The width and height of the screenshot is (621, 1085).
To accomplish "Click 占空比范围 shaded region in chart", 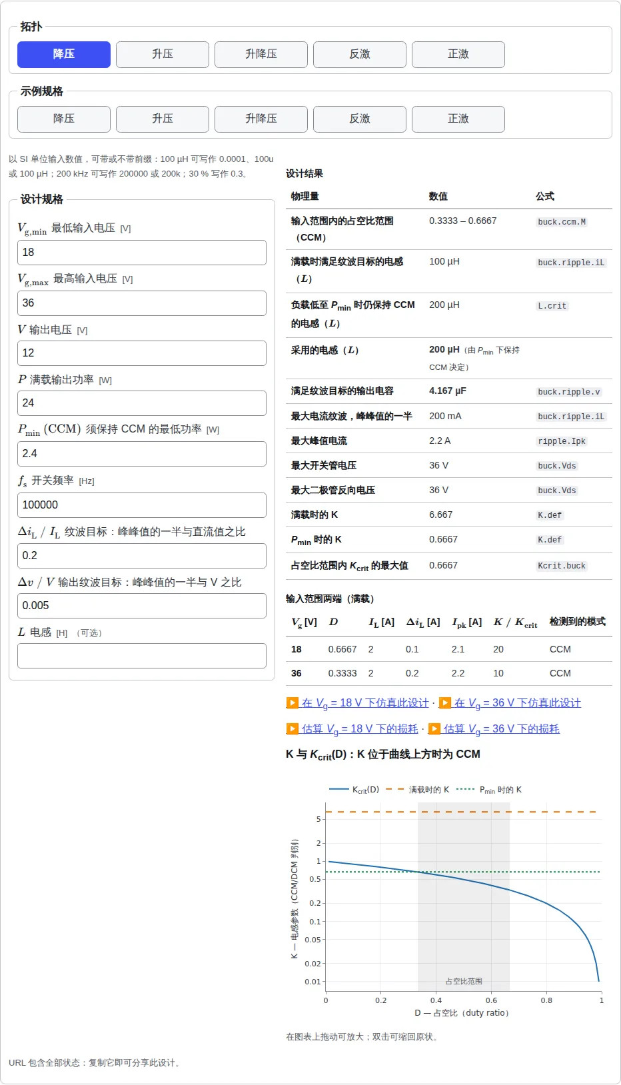I will 464,896.
